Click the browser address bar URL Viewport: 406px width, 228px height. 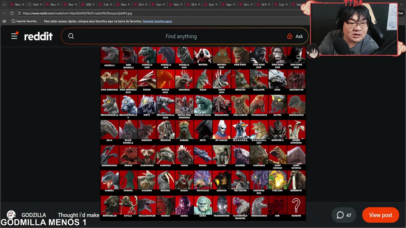pos(77,13)
